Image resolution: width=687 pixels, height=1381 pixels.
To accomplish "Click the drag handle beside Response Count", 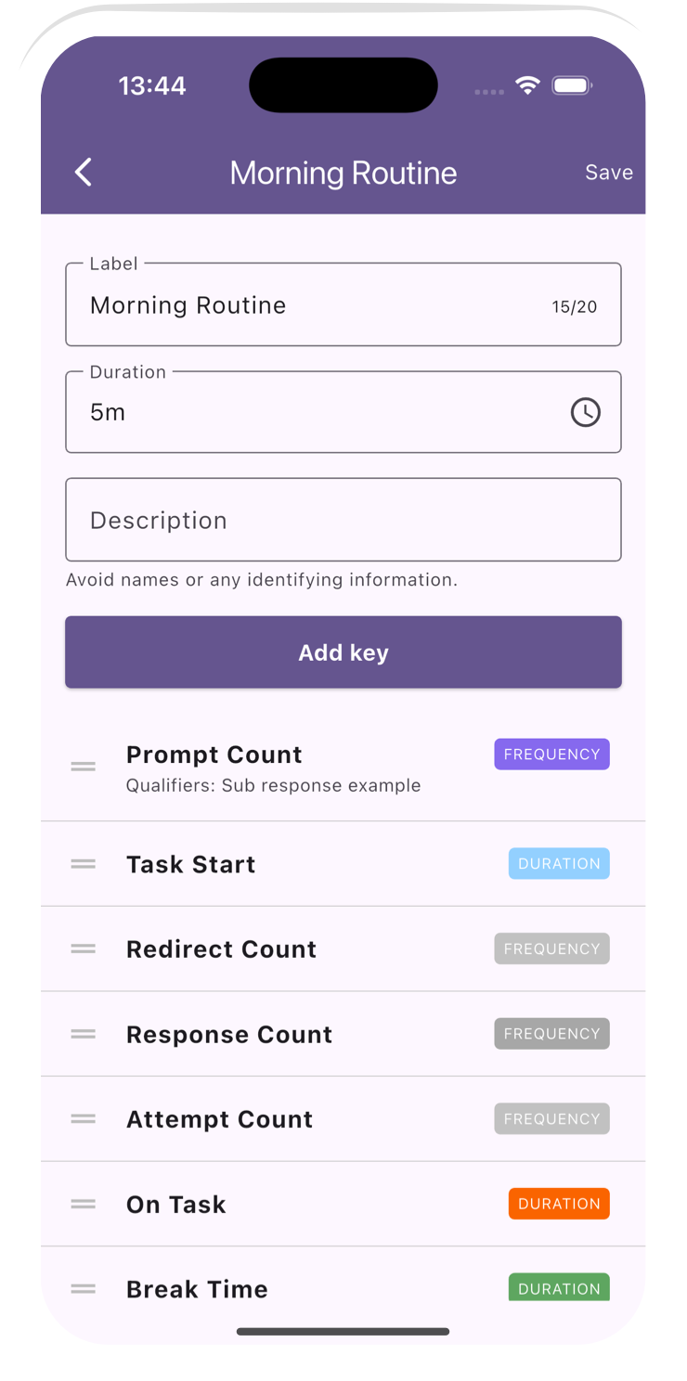I will (83, 1034).
